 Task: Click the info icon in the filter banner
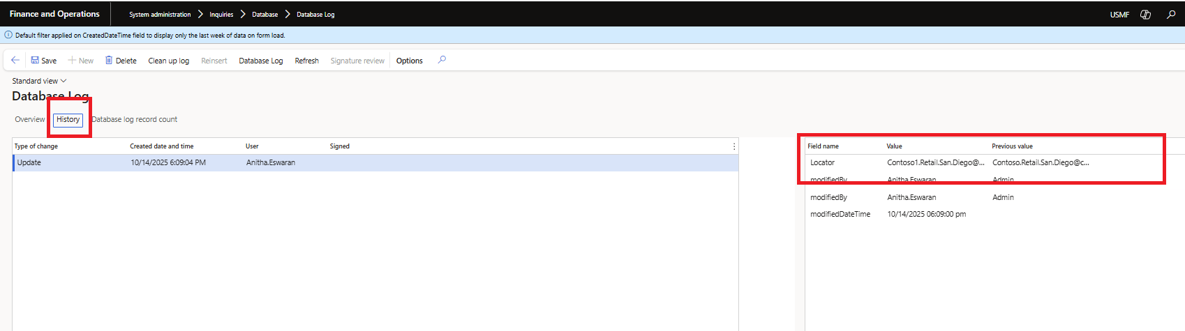8,35
